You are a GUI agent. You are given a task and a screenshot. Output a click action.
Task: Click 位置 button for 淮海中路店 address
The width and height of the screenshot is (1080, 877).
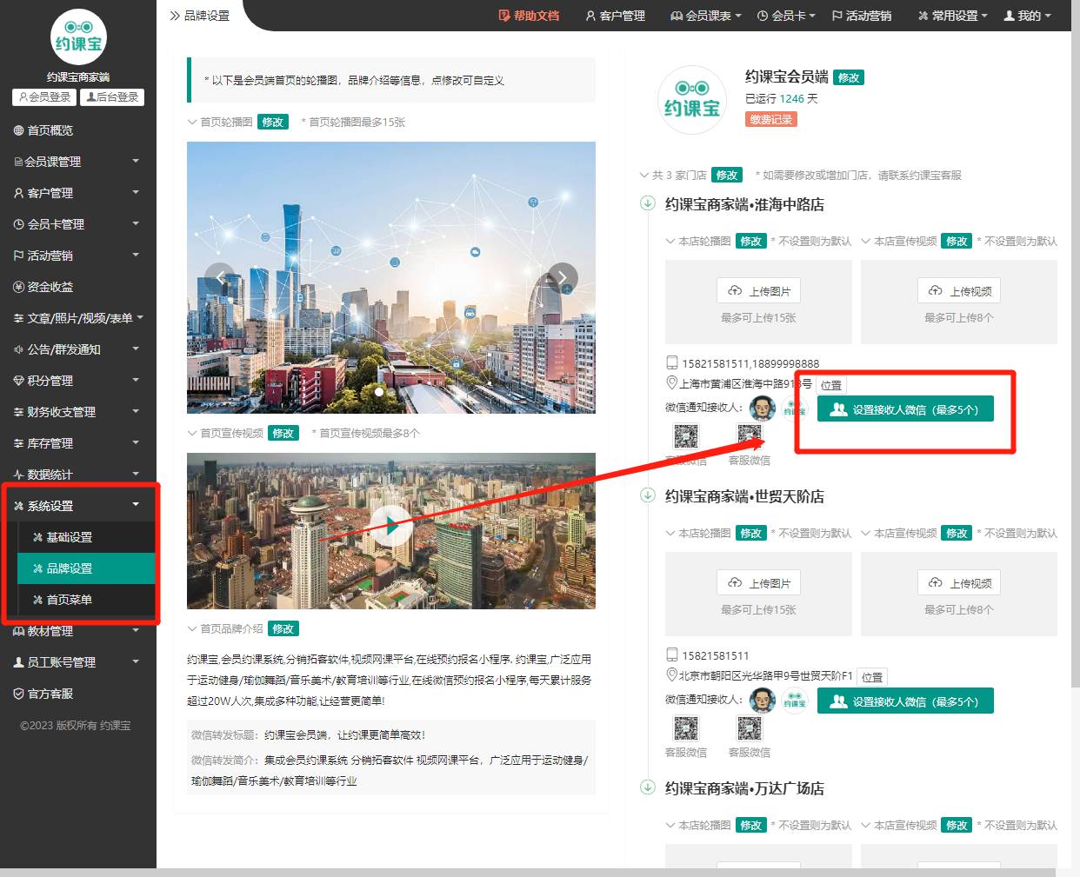coord(831,385)
